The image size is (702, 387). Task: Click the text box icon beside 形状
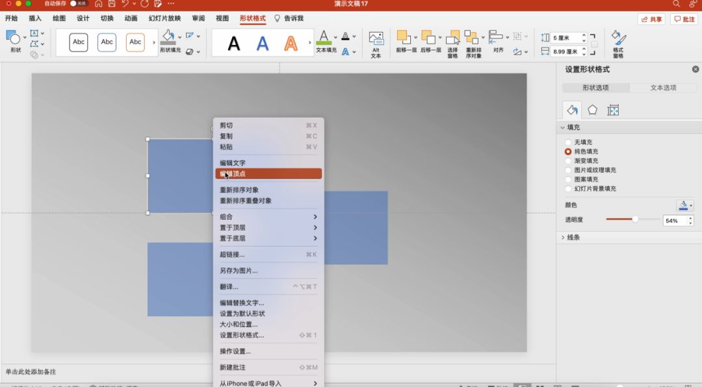(34, 33)
